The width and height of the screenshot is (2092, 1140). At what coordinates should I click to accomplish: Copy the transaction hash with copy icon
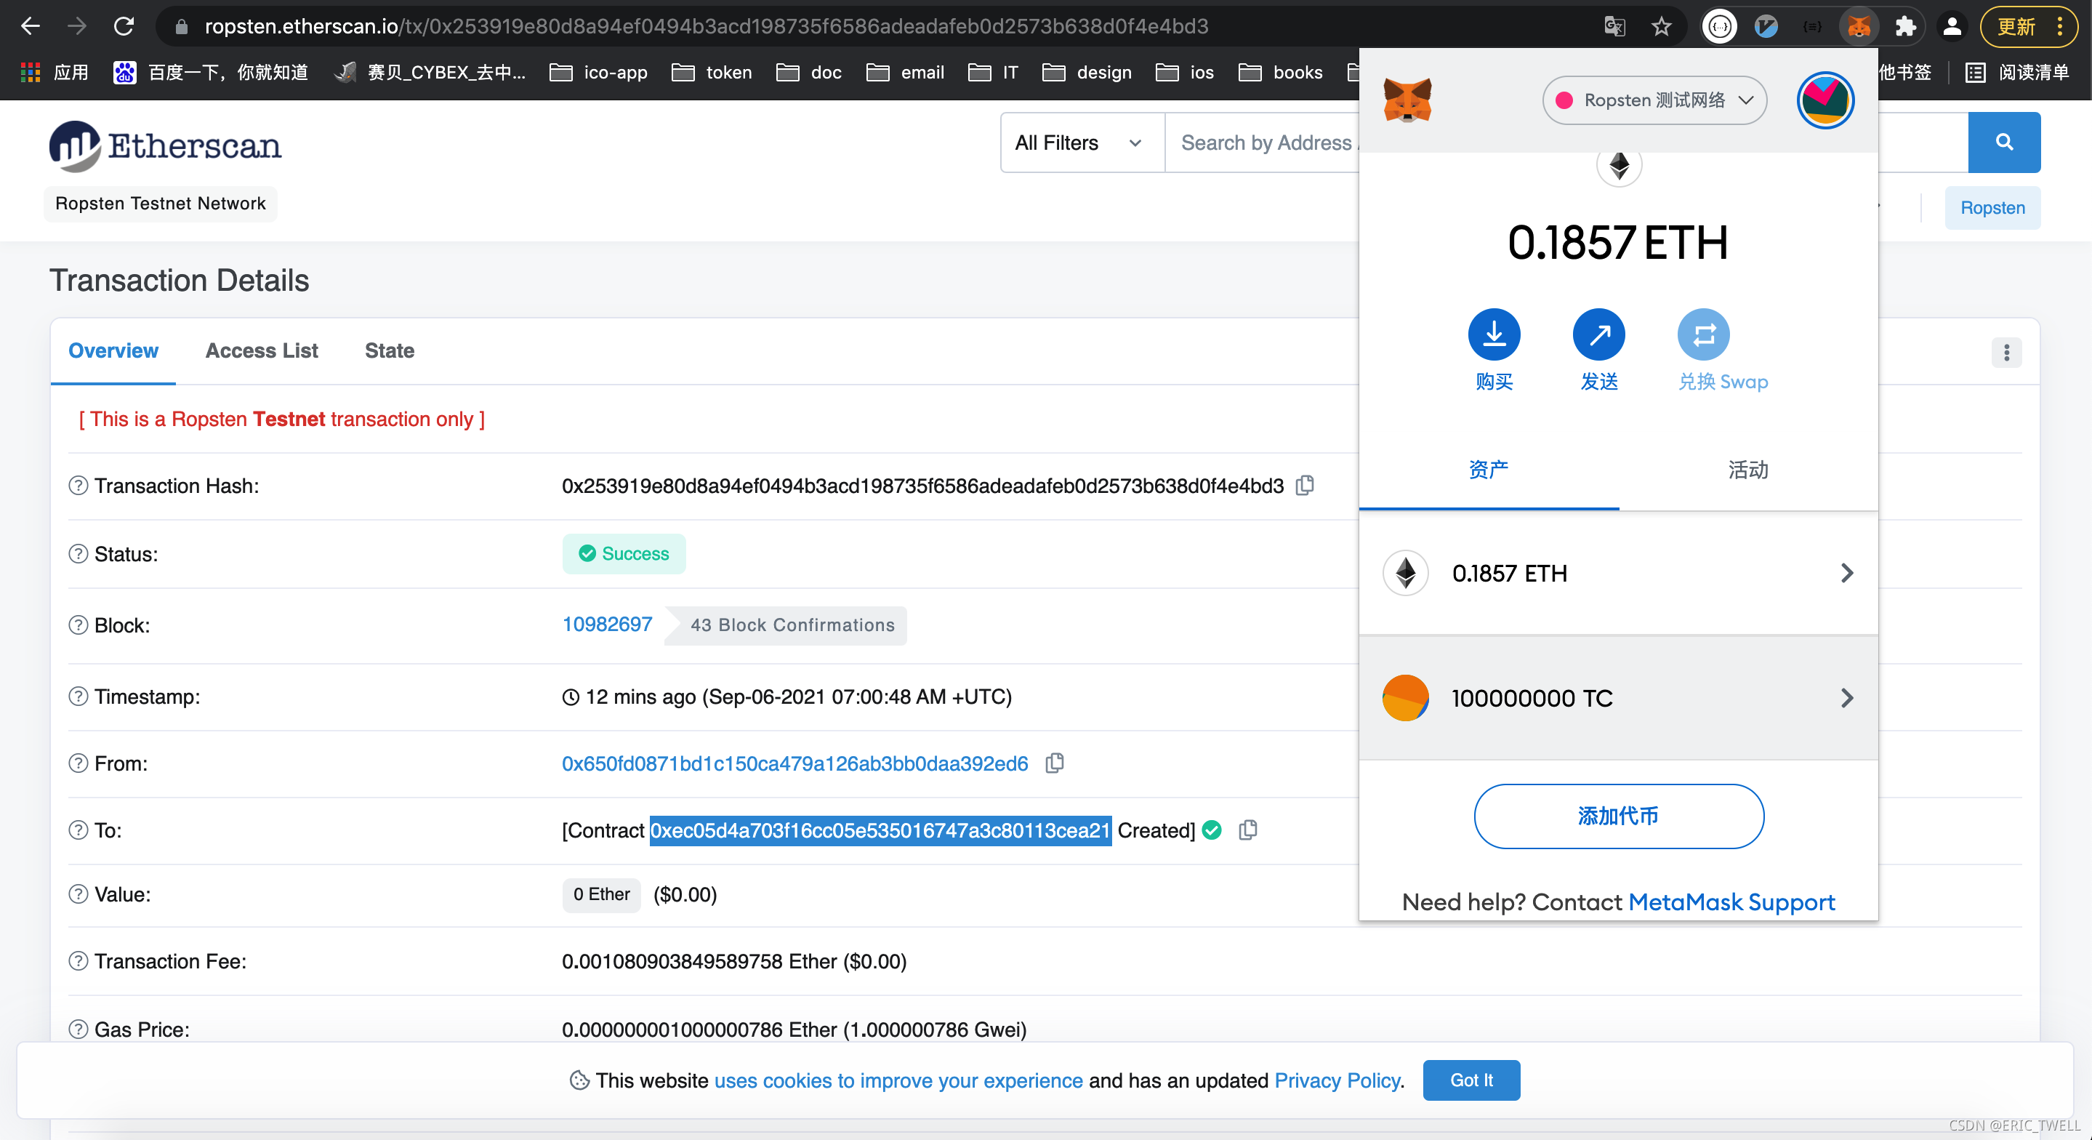tap(1304, 485)
